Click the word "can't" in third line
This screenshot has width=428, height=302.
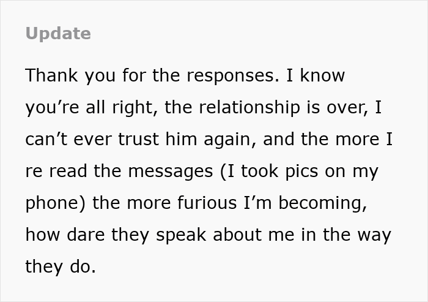click(x=46, y=139)
